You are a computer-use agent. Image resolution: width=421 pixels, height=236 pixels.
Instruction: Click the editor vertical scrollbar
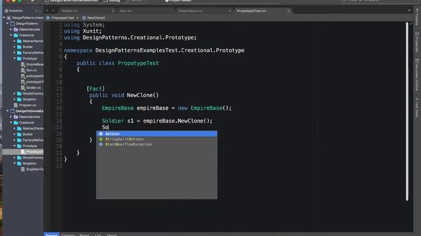coord(407,111)
